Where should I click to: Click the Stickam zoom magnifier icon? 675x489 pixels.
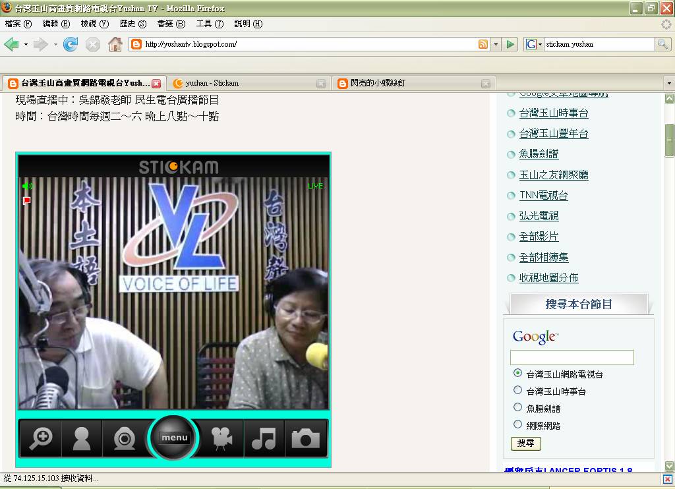(x=40, y=439)
